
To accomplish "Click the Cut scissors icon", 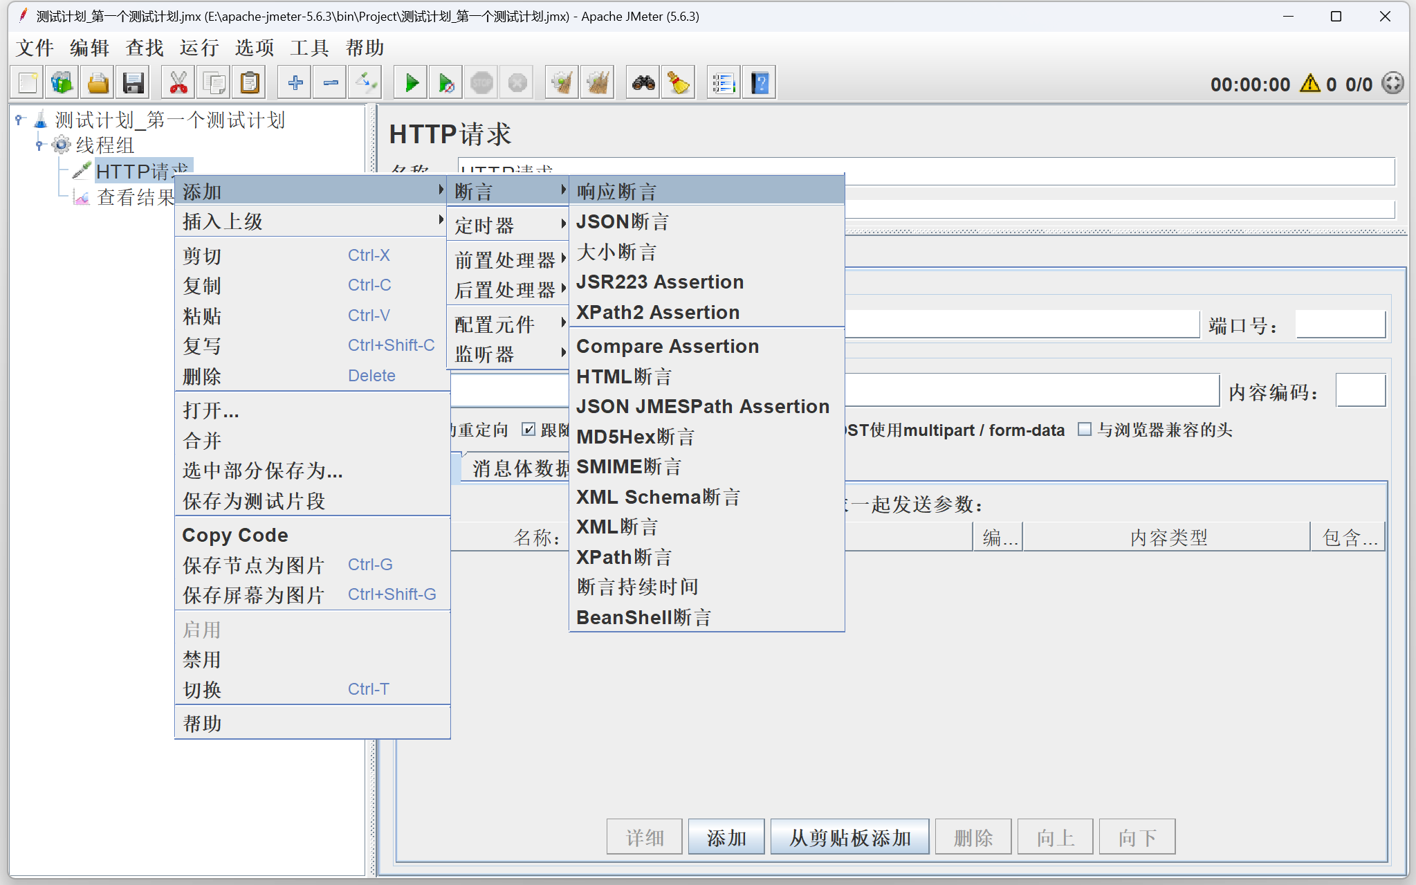I will click(178, 83).
